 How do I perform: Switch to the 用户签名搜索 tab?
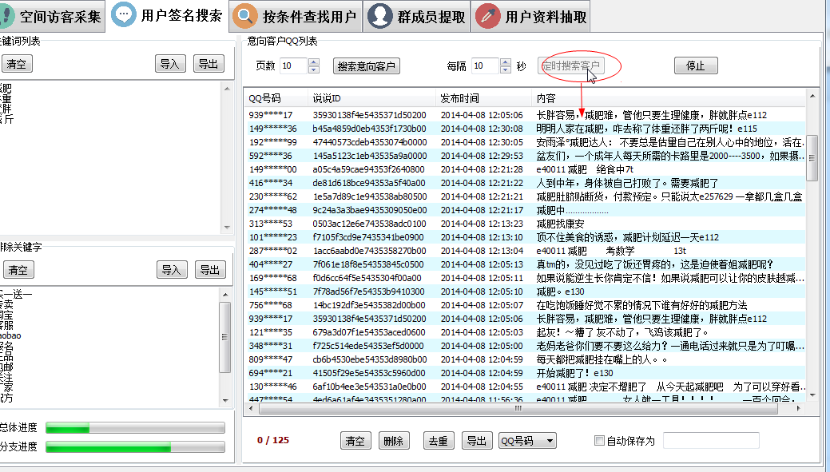click(167, 15)
